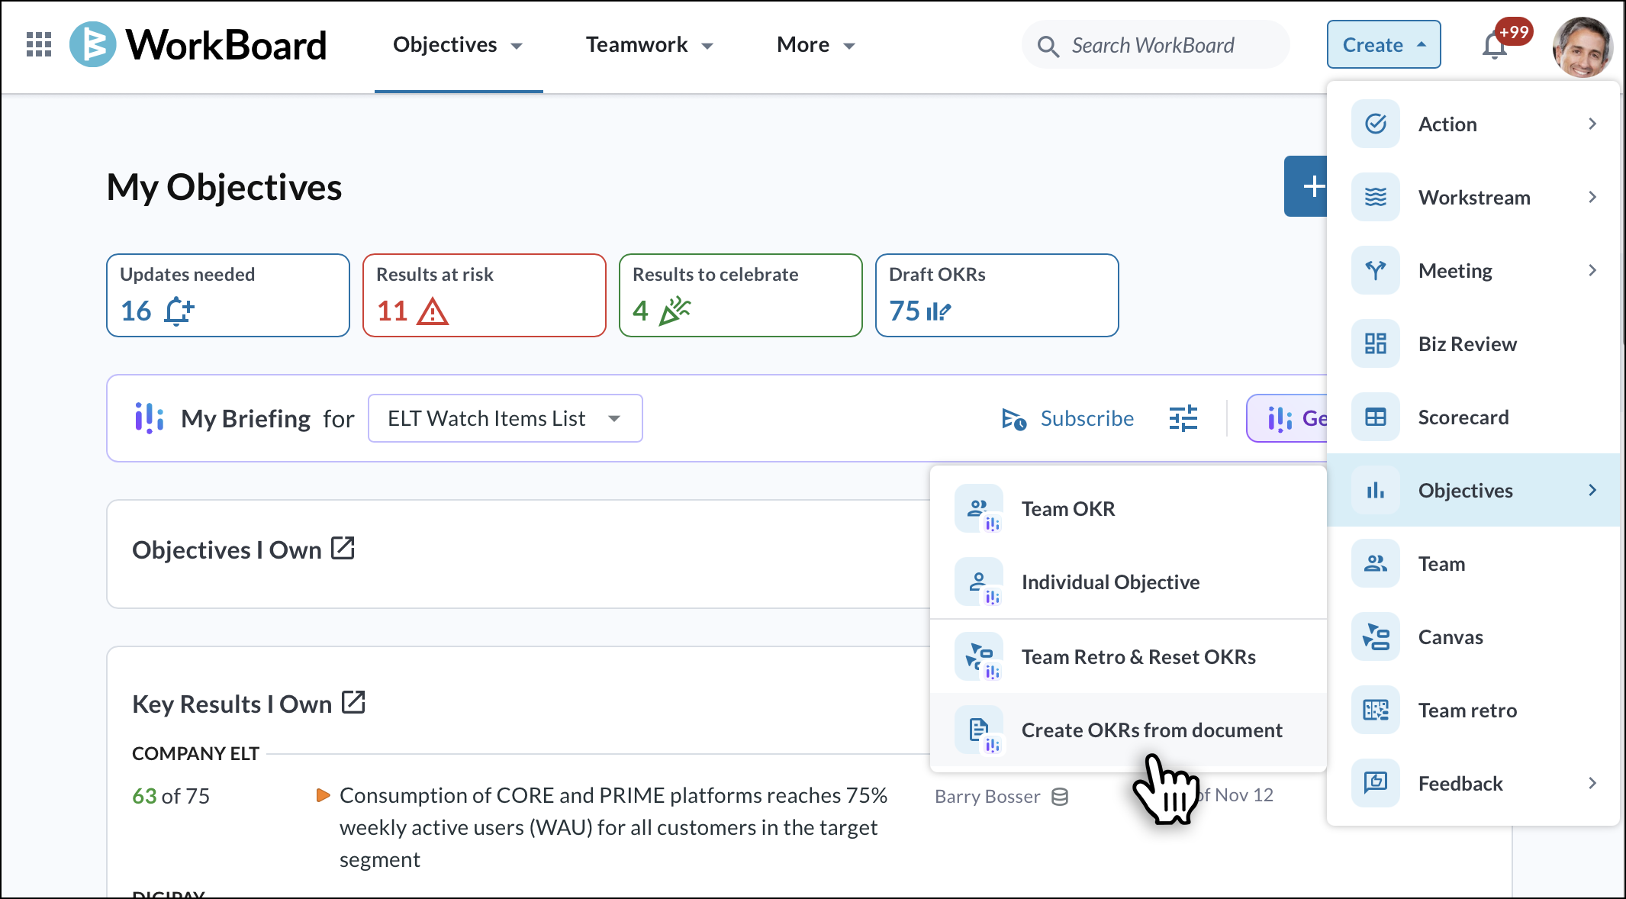Click the Key Results I Own heading
Screen dimensions: 1626x899
[232, 704]
